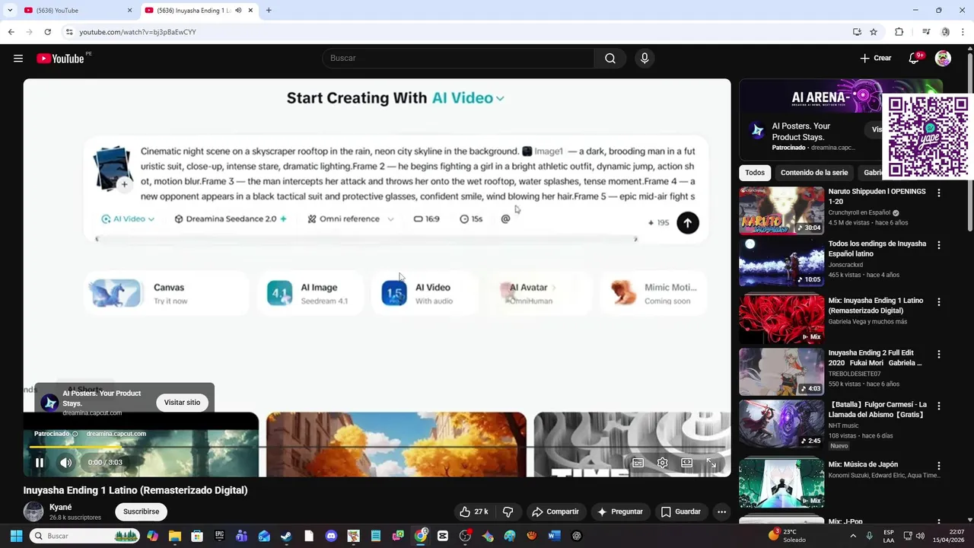The image size is (974, 548).
Task: Select the Todos filter chip
Action: tap(755, 173)
